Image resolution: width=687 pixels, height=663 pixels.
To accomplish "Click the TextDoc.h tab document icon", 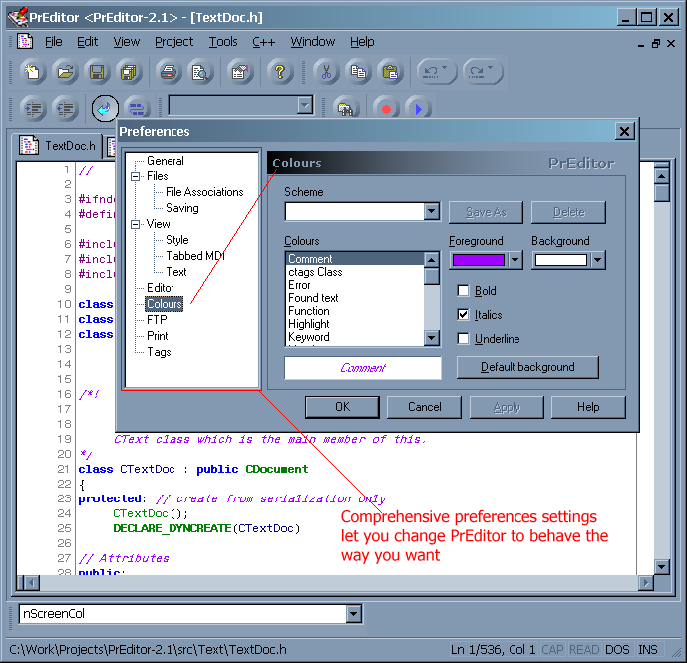I will (29, 145).
